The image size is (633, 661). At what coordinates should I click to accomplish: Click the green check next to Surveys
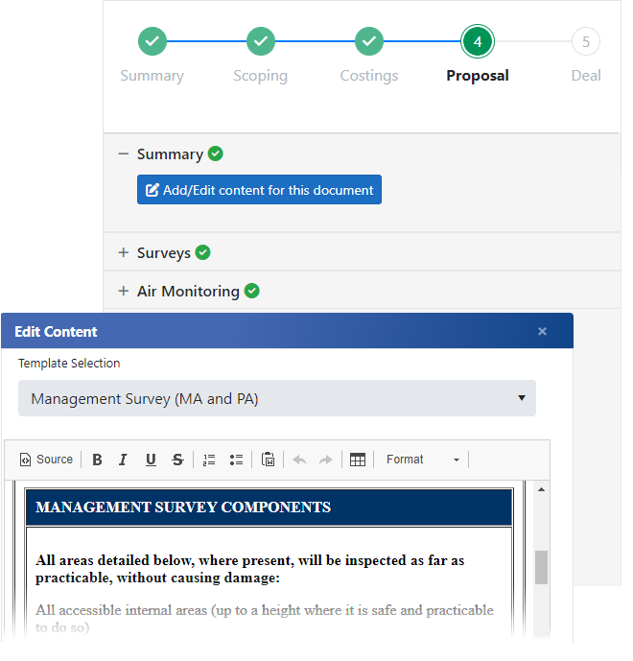[202, 252]
